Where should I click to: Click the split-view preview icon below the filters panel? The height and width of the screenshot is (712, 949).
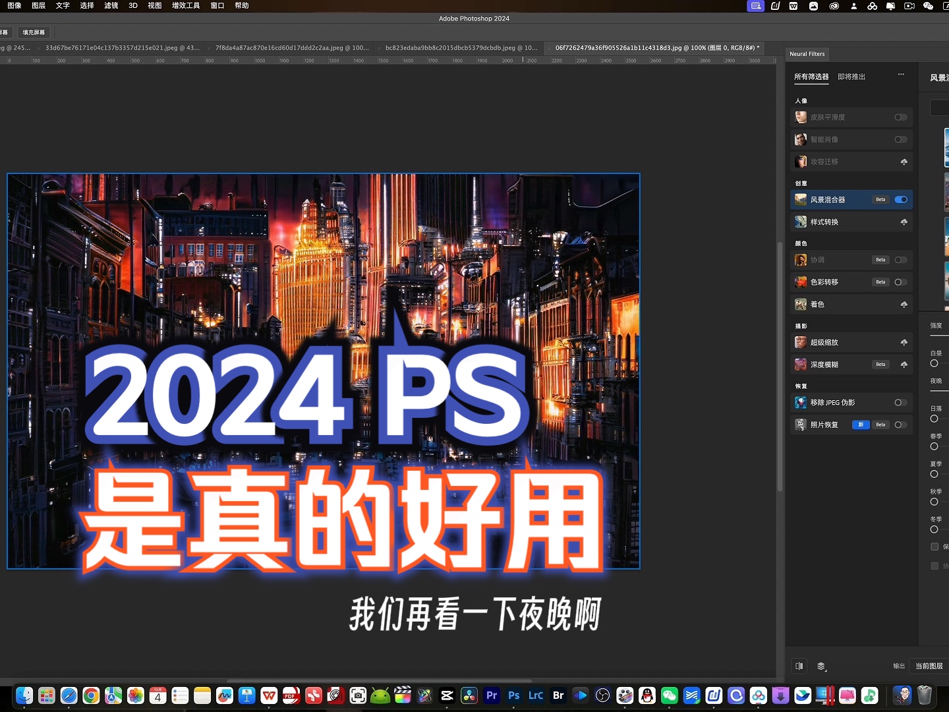799,666
